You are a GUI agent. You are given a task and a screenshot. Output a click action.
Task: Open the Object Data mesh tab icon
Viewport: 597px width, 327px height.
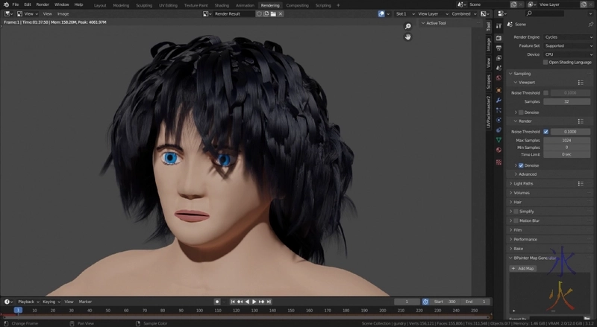click(498, 140)
